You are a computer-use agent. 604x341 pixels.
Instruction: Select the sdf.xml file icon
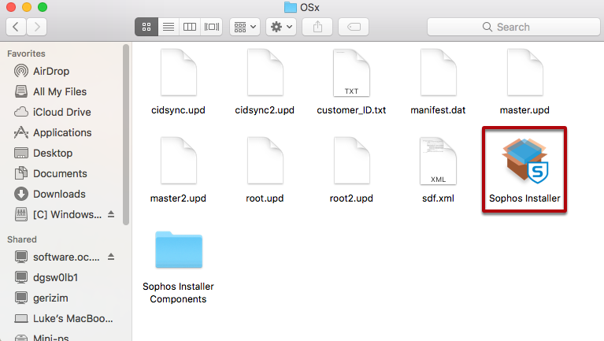[439, 161]
